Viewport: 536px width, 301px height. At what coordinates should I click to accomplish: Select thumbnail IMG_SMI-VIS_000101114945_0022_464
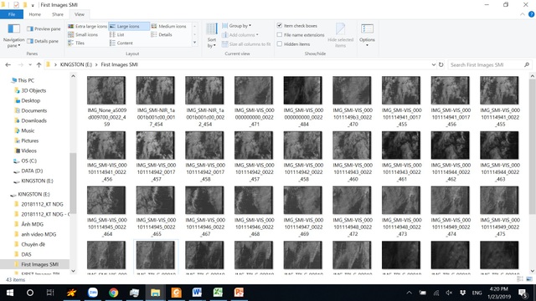106,212
